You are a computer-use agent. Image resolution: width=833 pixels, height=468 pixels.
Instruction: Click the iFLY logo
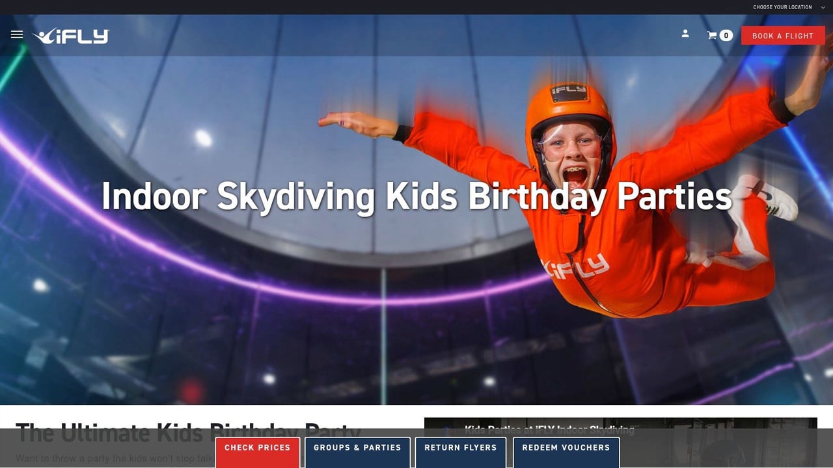tap(70, 36)
